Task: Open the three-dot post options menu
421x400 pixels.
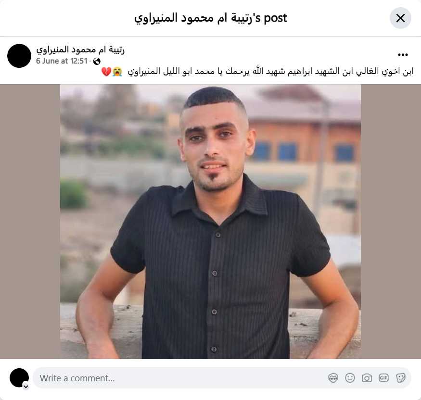Action: coord(403,55)
